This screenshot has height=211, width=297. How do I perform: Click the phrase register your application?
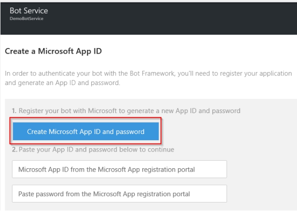(257, 75)
